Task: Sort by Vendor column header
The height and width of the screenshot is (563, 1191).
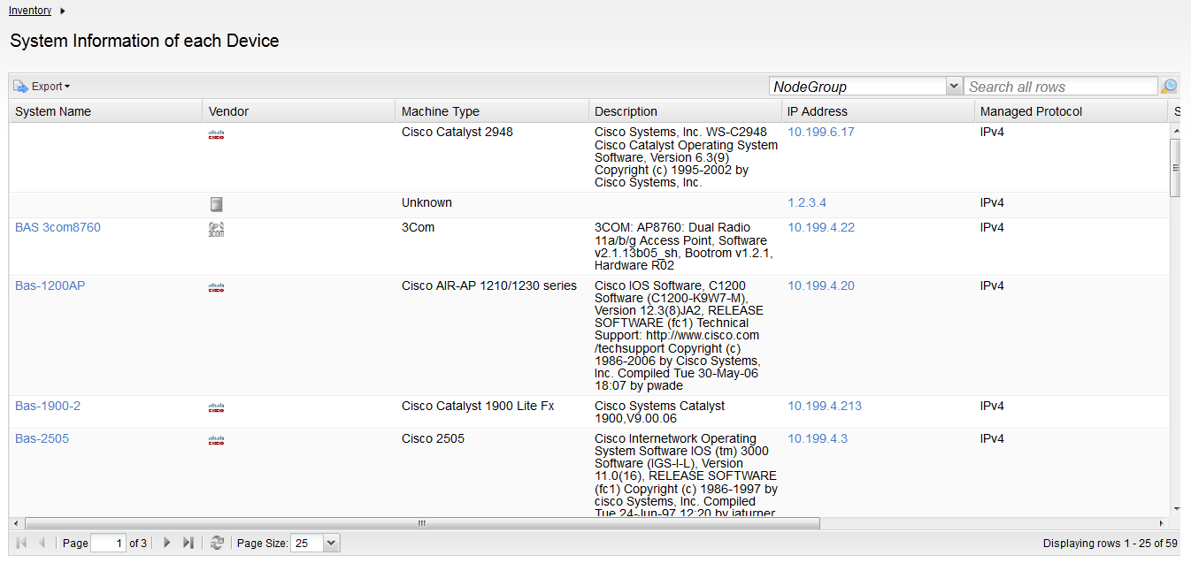Action: pyautogui.click(x=298, y=111)
